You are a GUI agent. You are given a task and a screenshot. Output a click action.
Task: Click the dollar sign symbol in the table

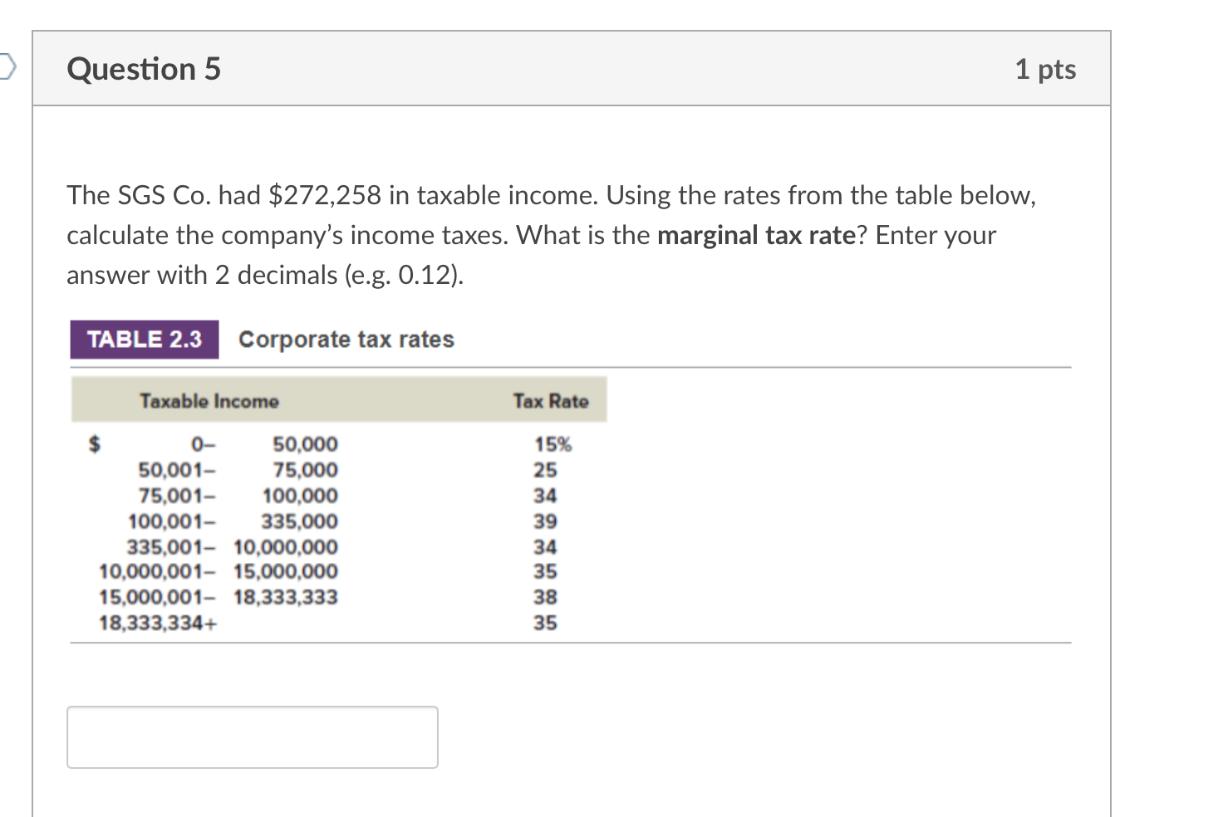94,444
